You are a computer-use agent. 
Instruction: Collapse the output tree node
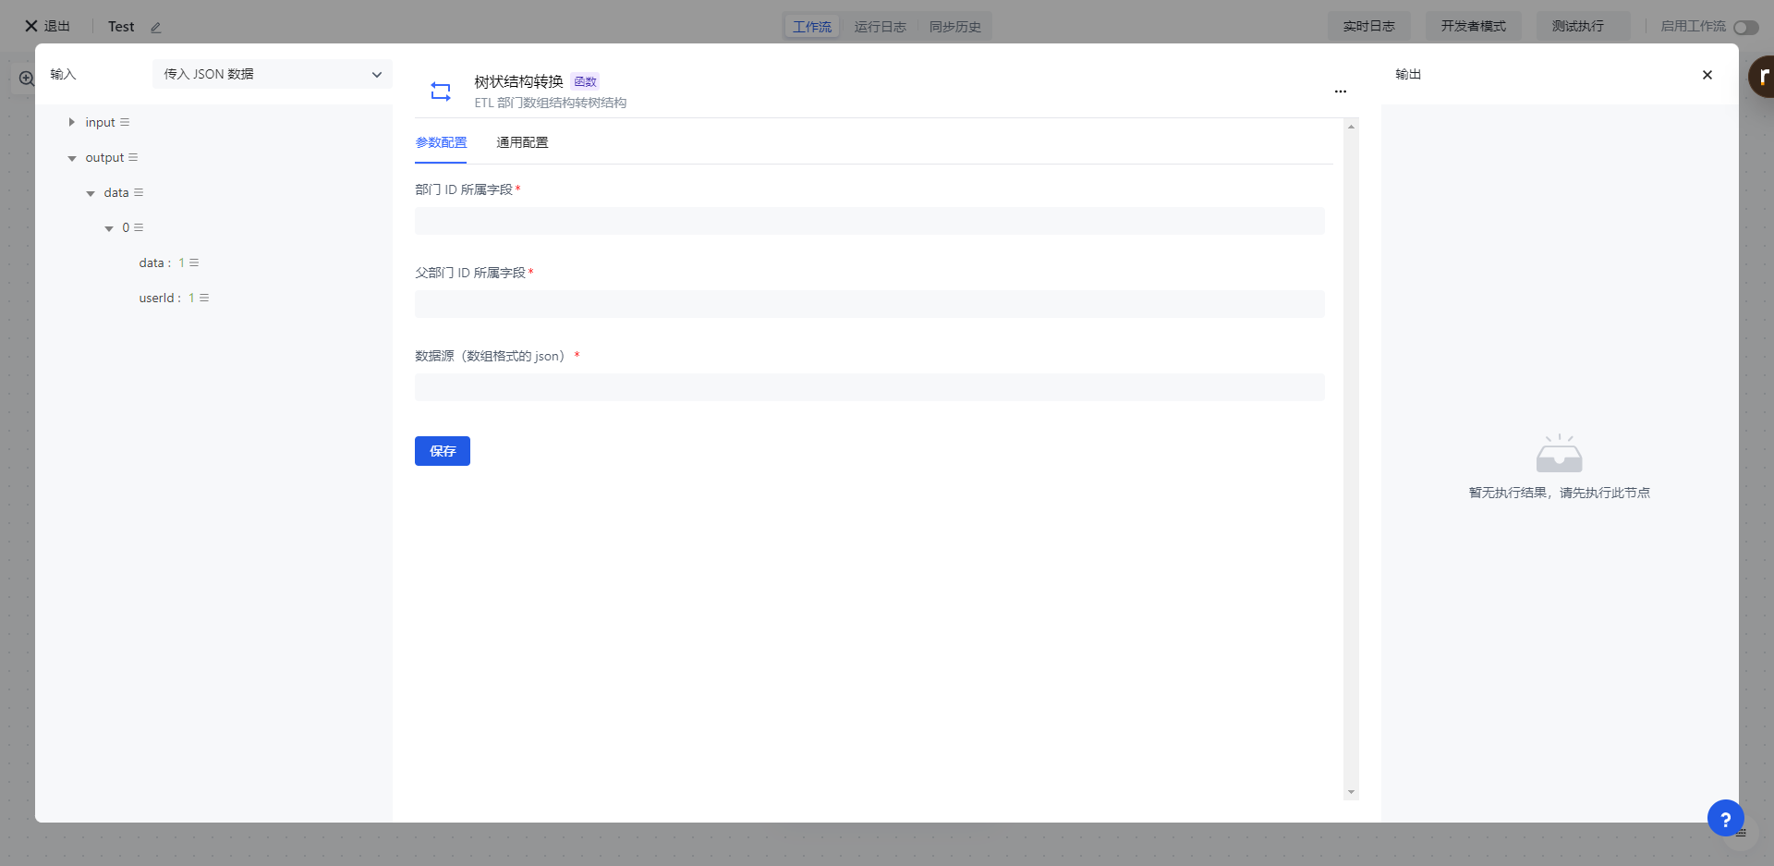tap(72, 159)
